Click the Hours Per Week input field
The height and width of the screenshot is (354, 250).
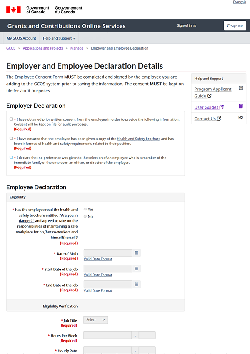pos(107,335)
